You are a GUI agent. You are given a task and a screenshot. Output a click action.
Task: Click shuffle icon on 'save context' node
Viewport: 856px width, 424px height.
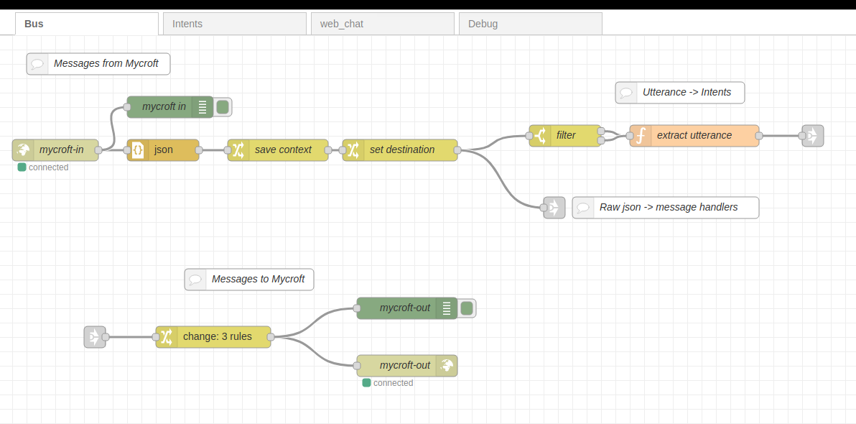[238, 150]
